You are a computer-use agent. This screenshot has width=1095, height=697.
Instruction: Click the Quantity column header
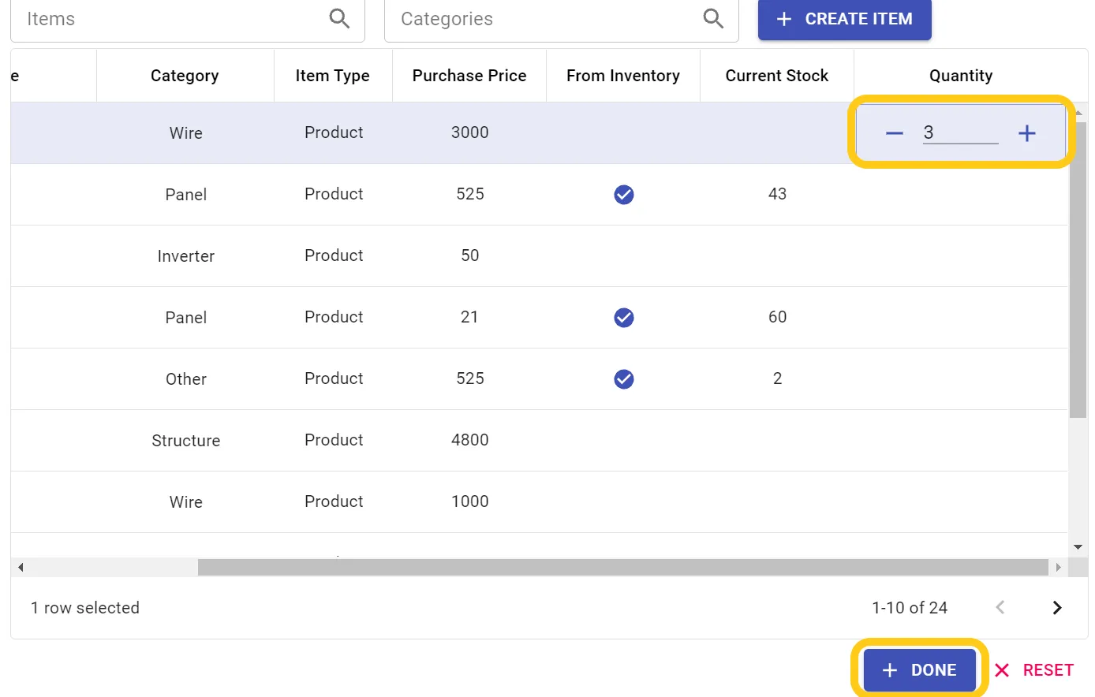click(x=960, y=76)
